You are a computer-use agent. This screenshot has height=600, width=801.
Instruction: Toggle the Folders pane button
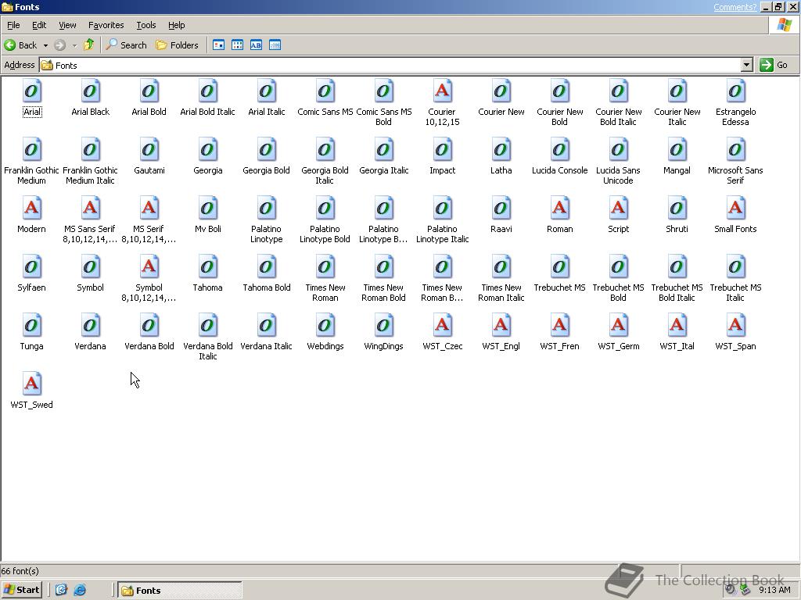click(x=177, y=45)
